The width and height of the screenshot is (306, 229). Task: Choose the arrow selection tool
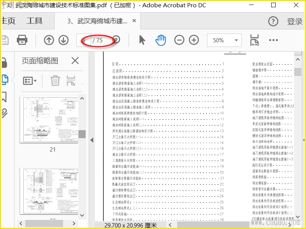point(142,40)
